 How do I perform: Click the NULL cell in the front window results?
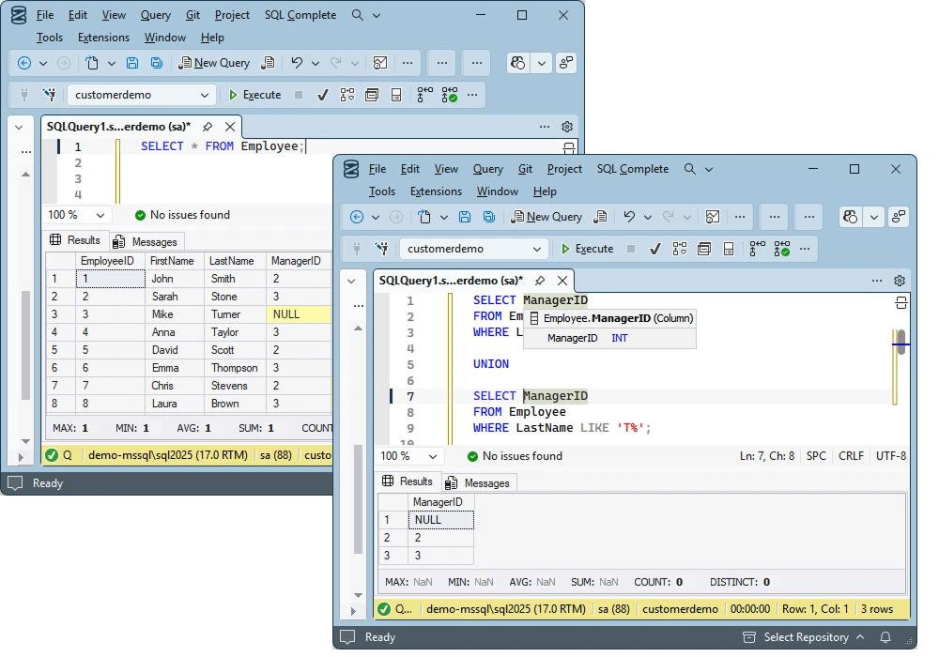440,520
